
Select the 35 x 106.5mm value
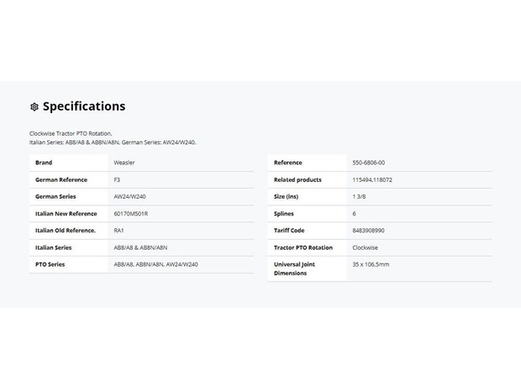coord(371,265)
